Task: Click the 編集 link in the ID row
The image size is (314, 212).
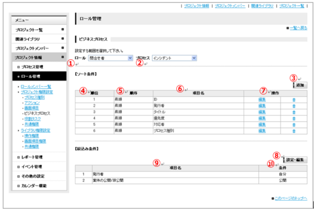Action: coord(262,100)
